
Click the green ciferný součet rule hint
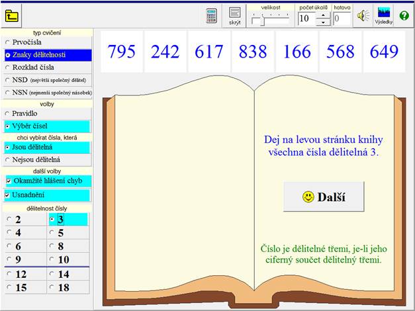tap(324, 254)
